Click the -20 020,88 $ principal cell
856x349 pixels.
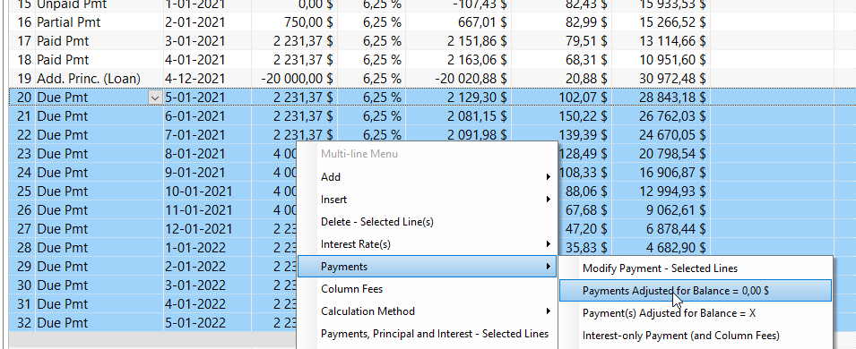click(471, 79)
